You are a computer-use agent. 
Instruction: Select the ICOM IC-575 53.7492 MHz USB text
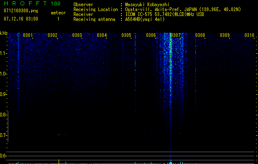click(165, 14)
